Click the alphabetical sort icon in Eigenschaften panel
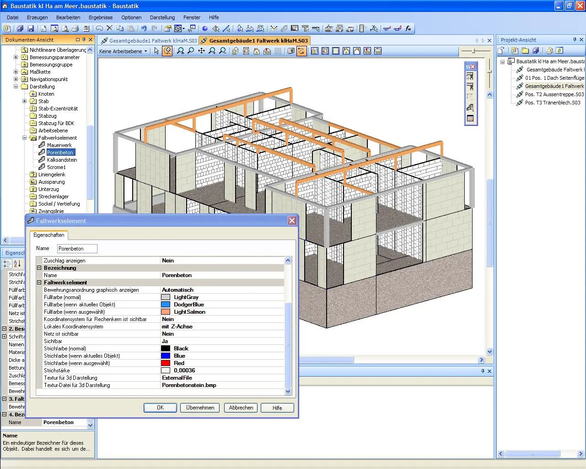 tap(17, 264)
